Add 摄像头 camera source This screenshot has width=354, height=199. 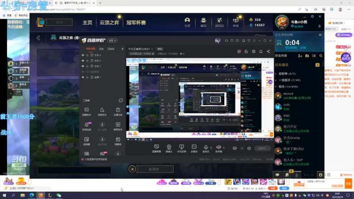[169, 149]
